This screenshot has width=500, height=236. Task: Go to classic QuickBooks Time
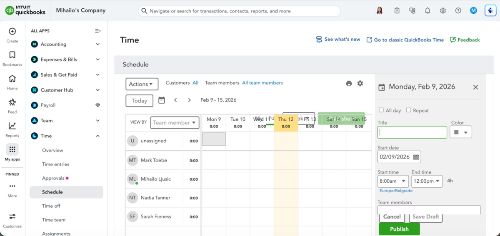coord(405,40)
